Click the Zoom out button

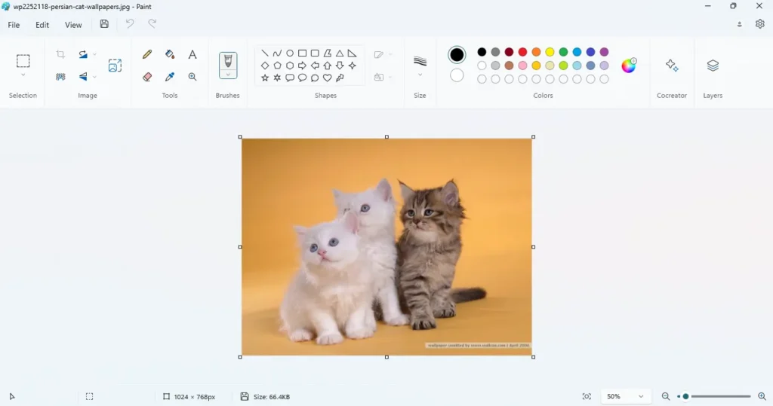pos(666,396)
